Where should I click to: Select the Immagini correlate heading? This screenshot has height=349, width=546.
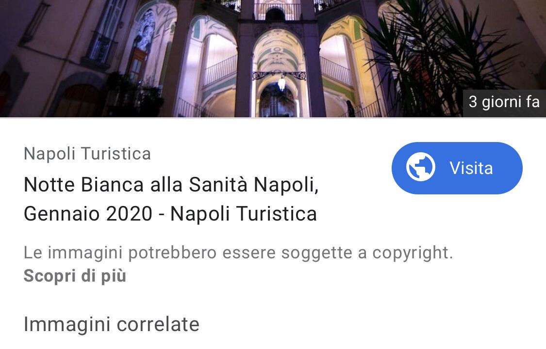[112, 324]
